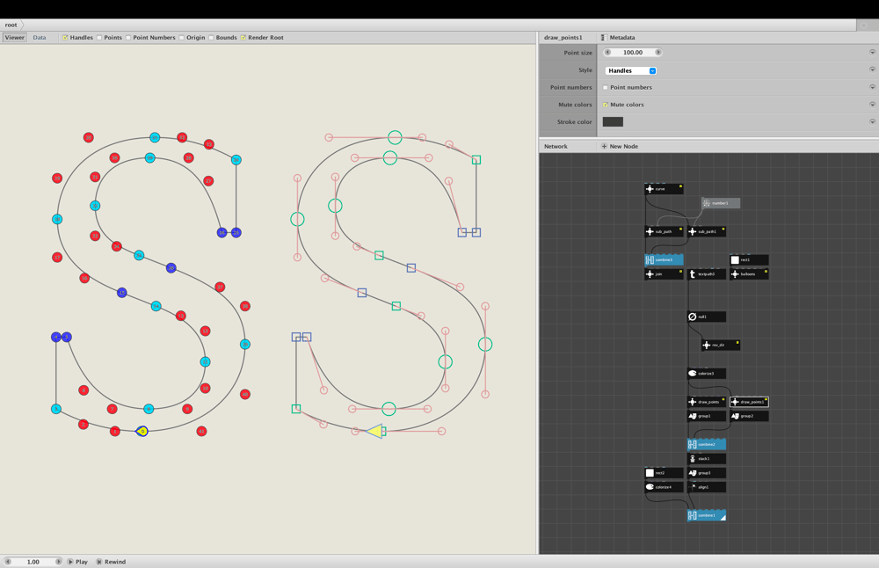Click the Rewind button
Image resolution: width=879 pixels, height=568 pixels.
(111, 561)
